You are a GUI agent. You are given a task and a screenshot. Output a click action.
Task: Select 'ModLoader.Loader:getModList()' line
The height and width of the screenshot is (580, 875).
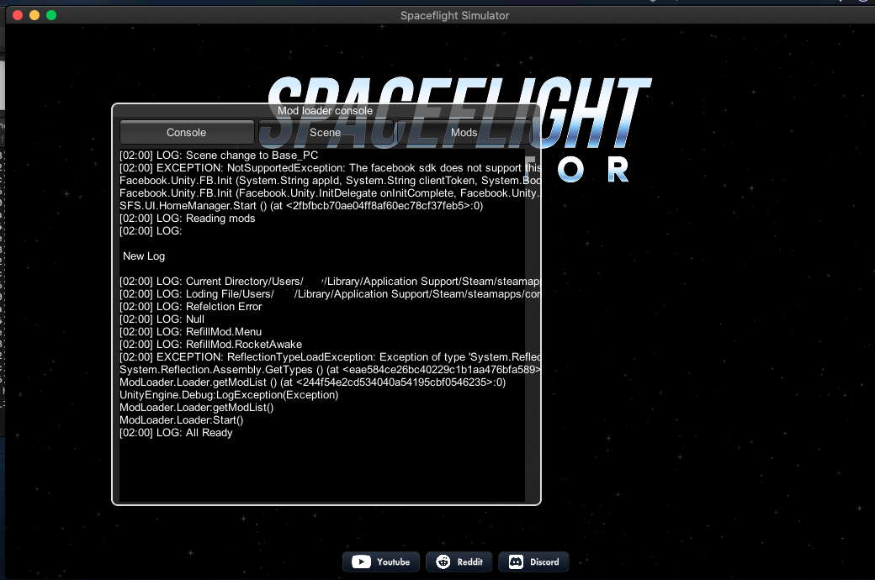196,407
